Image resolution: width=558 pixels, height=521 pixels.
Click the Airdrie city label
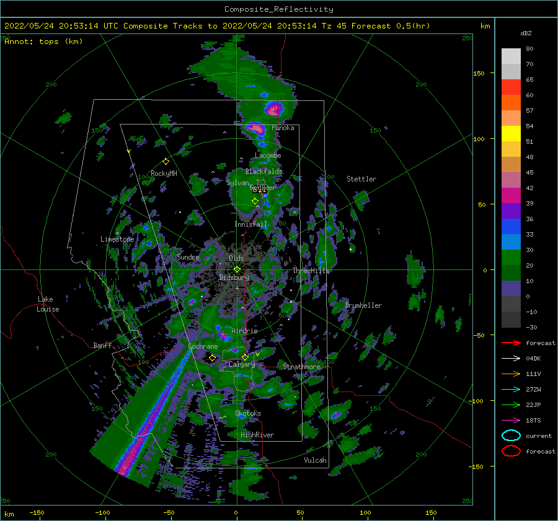tap(244, 331)
